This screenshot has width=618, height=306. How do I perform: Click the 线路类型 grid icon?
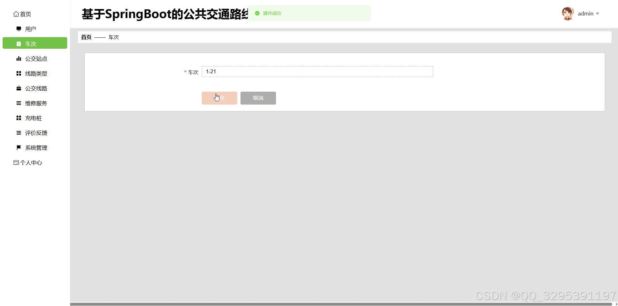pyautogui.click(x=18, y=73)
